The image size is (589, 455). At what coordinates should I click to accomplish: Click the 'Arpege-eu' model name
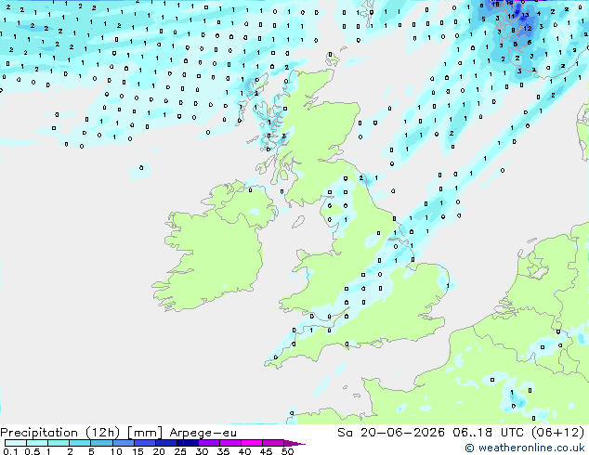click(x=203, y=433)
